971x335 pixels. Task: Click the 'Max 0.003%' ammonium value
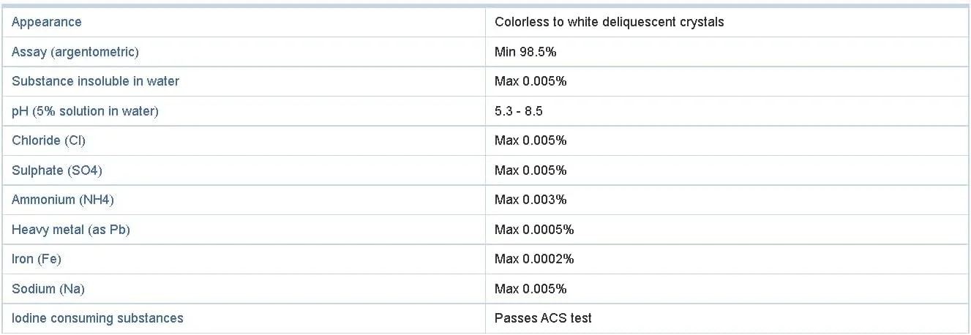click(x=531, y=200)
